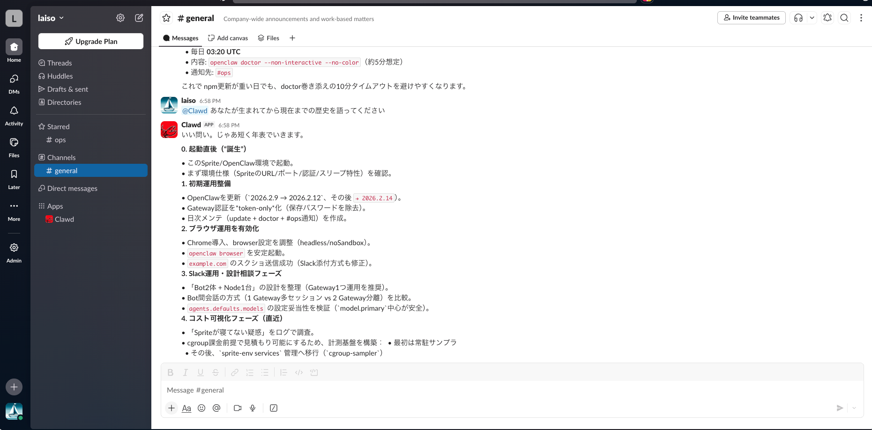Open DMs from the rail
The width and height of the screenshot is (872, 430).
(14, 83)
